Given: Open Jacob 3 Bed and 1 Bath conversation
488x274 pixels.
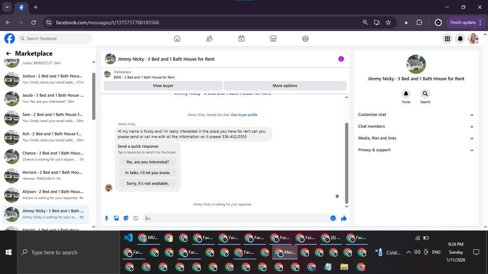Looking at the screenshot, I should (x=46, y=98).
